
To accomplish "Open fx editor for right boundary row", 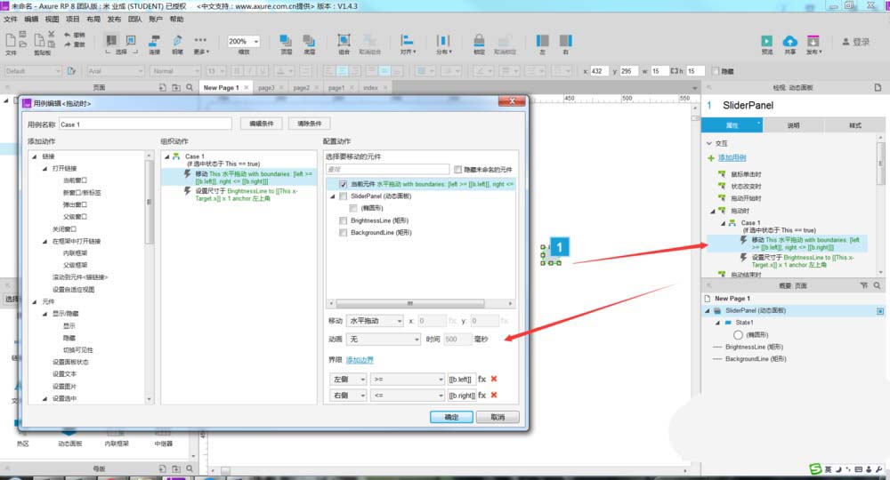I will point(481,395).
